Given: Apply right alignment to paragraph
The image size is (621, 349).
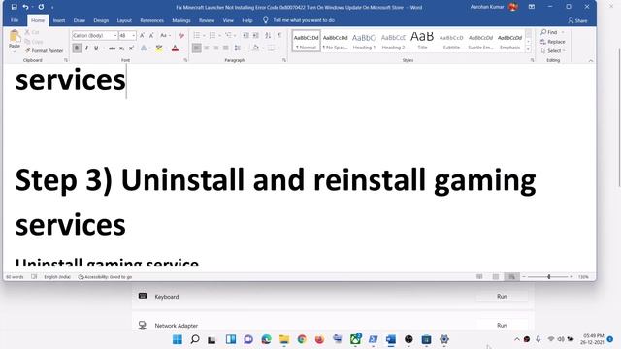Looking at the screenshot, I should 215,48.
